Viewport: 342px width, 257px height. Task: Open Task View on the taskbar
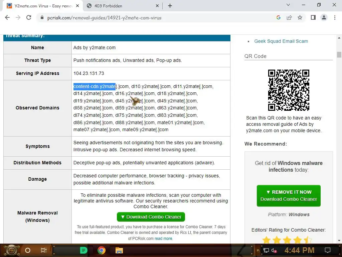(x=44, y=250)
